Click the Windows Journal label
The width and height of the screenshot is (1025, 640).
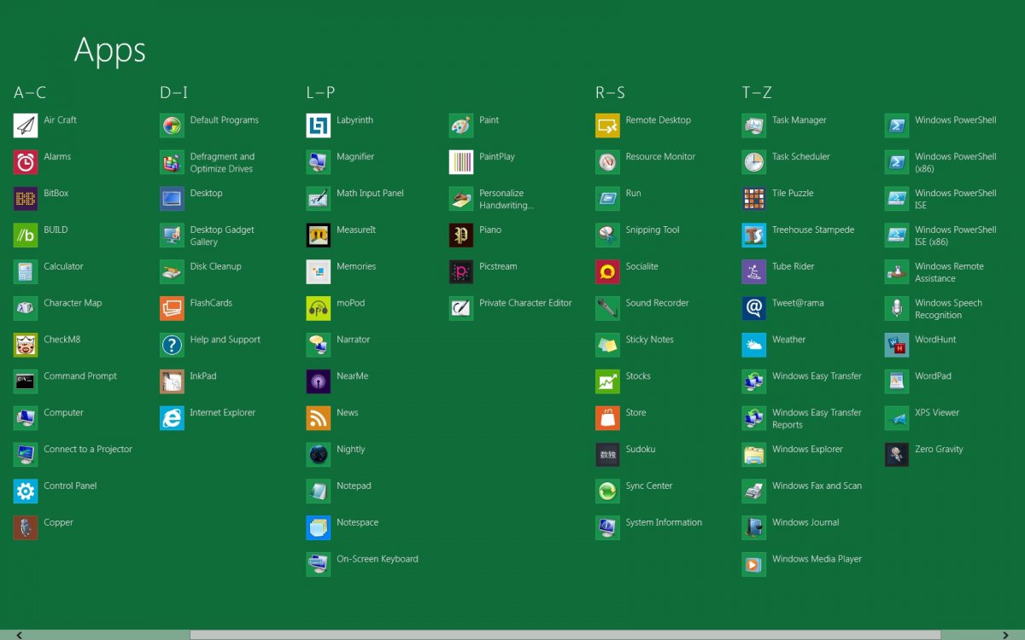point(805,522)
